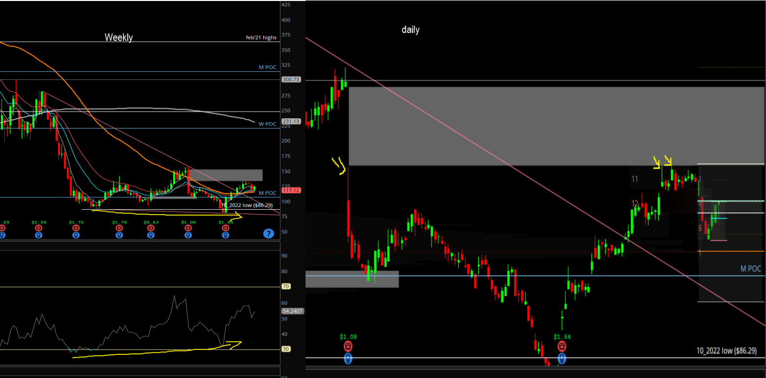Click the green "$1.78" earnings value
Viewport: 766px width, 378px height.
[119, 222]
